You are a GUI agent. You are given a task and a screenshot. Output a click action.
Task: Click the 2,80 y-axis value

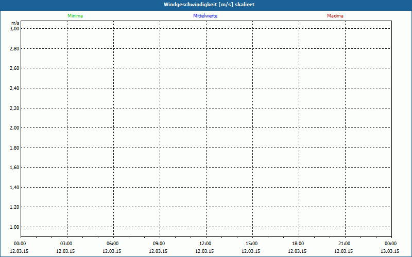click(14, 48)
